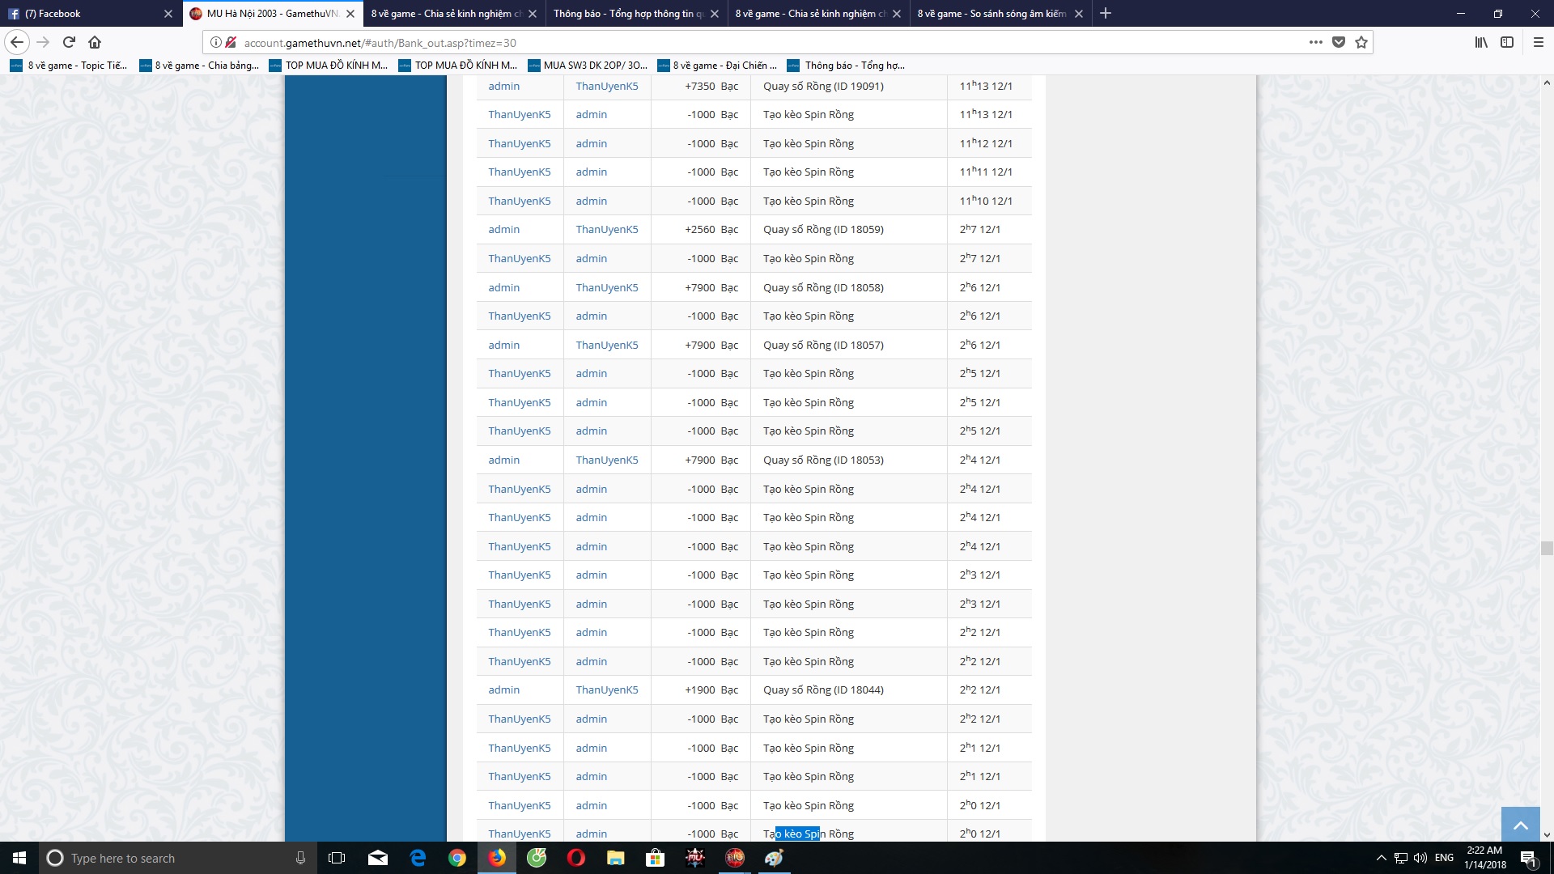Viewport: 1554px width, 874px height.
Task: Bookmark this page with the star icon
Action: (1361, 42)
